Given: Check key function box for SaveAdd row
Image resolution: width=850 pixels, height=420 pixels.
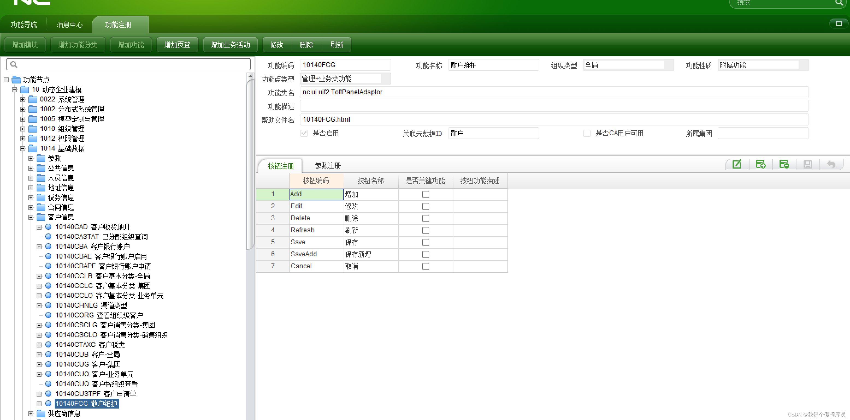Looking at the screenshot, I should pyautogui.click(x=426, y=254).
